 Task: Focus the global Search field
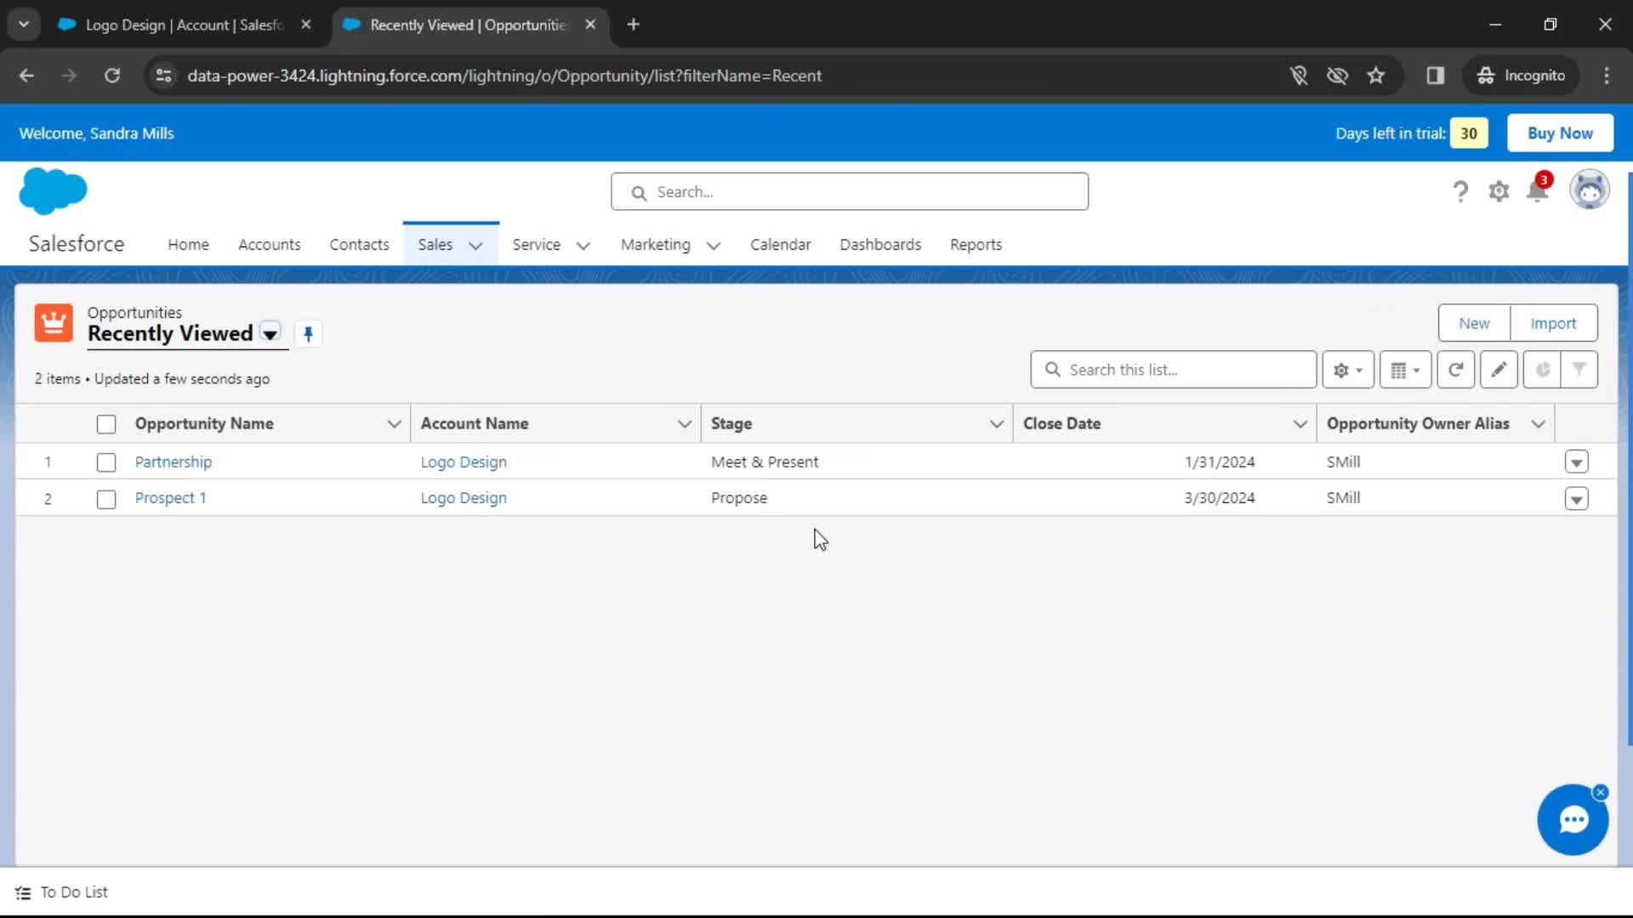click(850, 192)
